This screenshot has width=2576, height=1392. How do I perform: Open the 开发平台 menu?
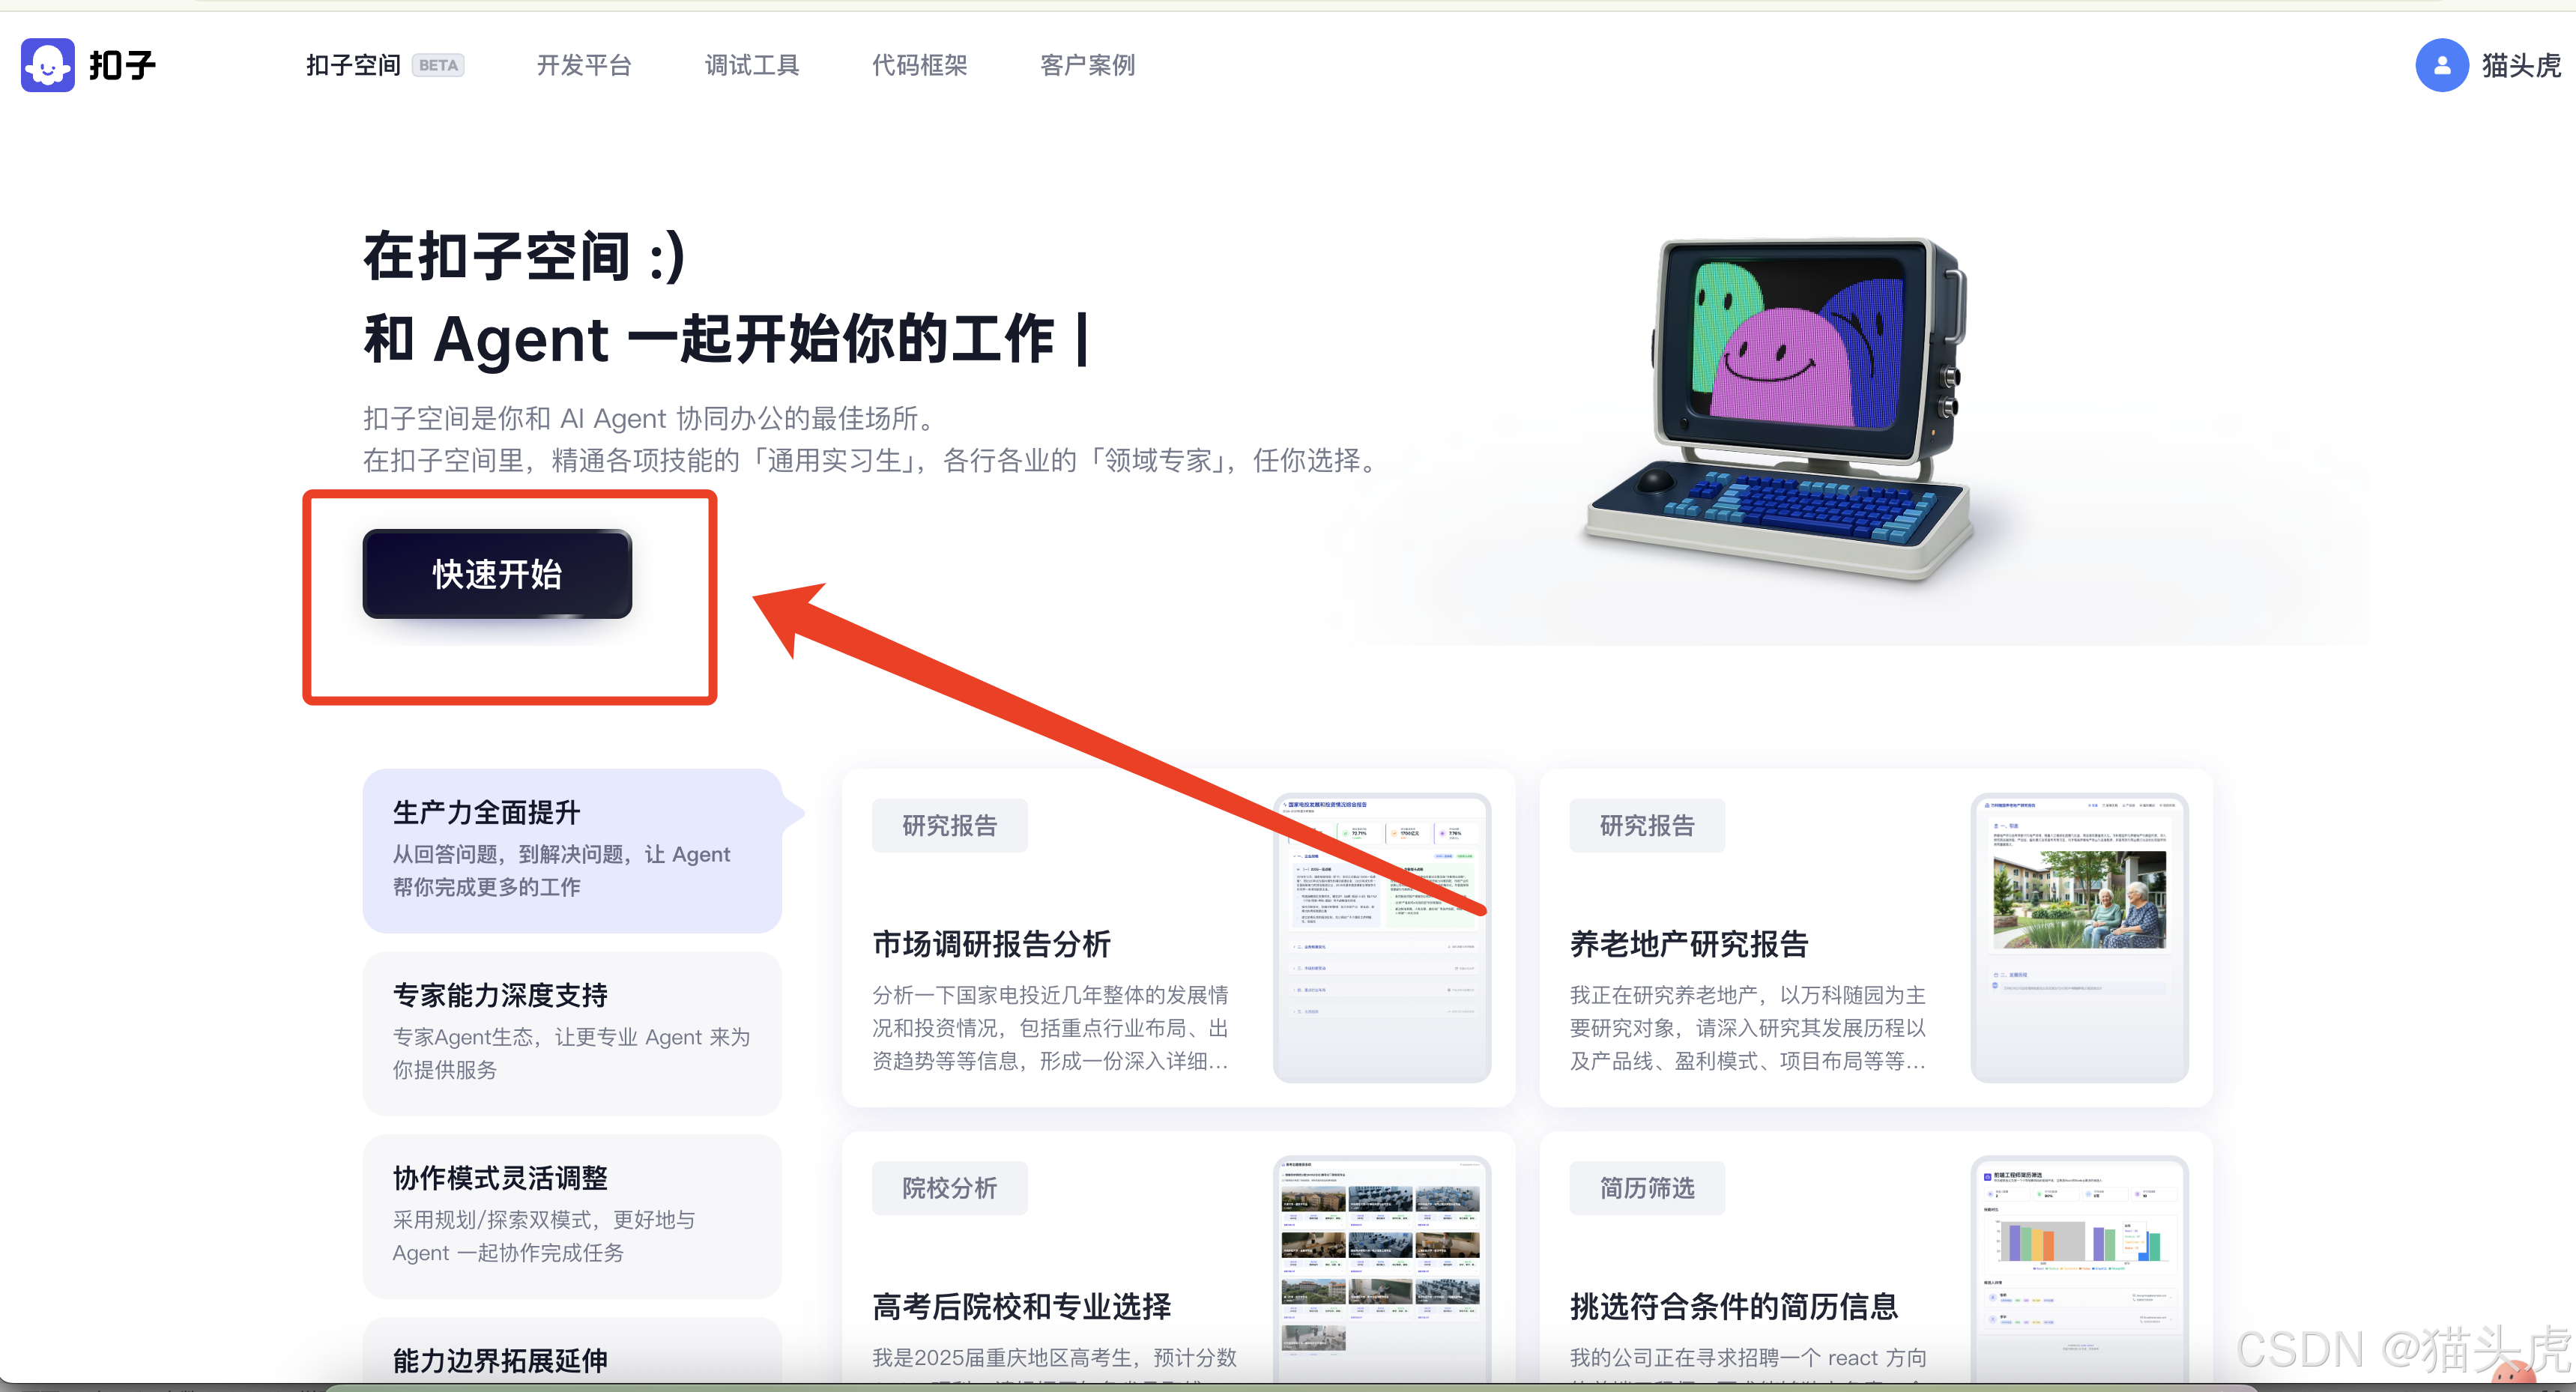coord(584,66)
